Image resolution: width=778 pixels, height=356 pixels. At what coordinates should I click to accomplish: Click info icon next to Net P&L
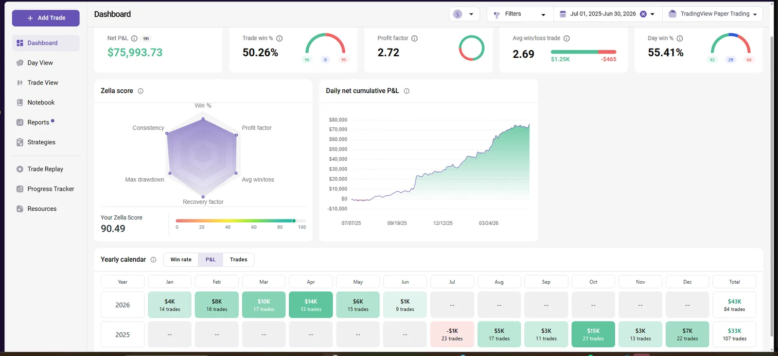pyautogui.click(x=134, y=38)
